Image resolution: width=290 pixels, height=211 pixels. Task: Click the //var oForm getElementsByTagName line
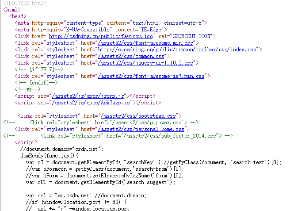[105, 176]
